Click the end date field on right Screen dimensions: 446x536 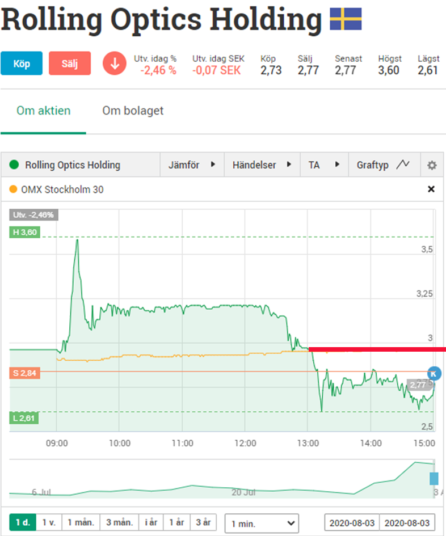tap(407, 523)
